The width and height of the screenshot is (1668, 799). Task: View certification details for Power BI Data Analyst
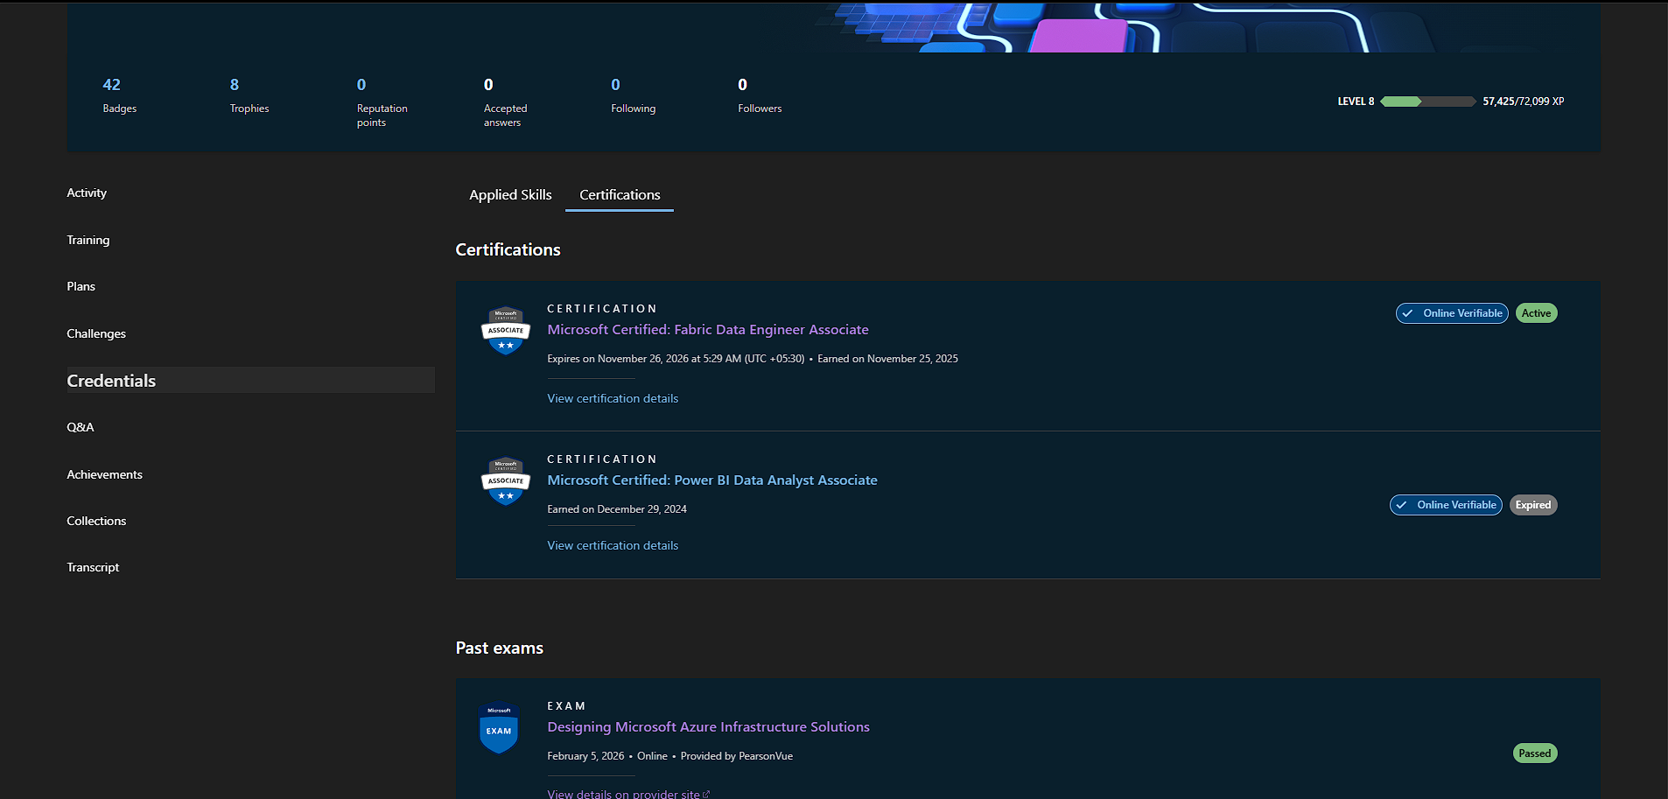(x=613, y=545)
